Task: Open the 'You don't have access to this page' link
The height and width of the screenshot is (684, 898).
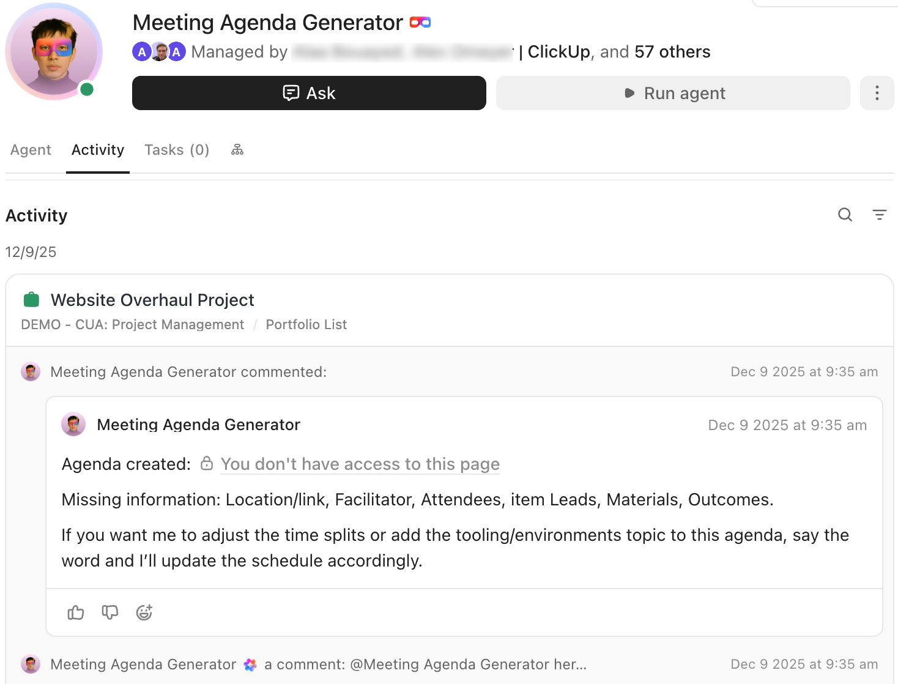Action: click(360, 464)
